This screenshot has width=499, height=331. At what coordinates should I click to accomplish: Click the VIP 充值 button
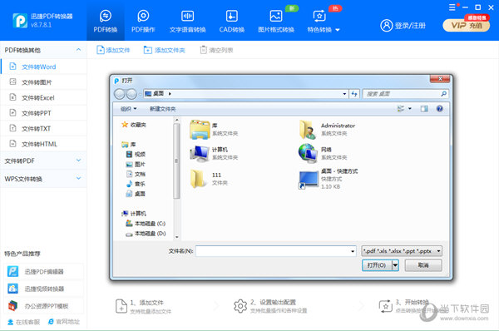(x=467, y=25)
